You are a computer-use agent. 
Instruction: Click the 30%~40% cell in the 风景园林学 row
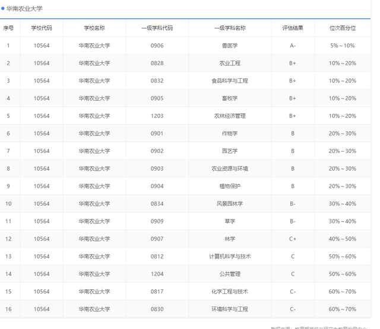coord(343,204)
